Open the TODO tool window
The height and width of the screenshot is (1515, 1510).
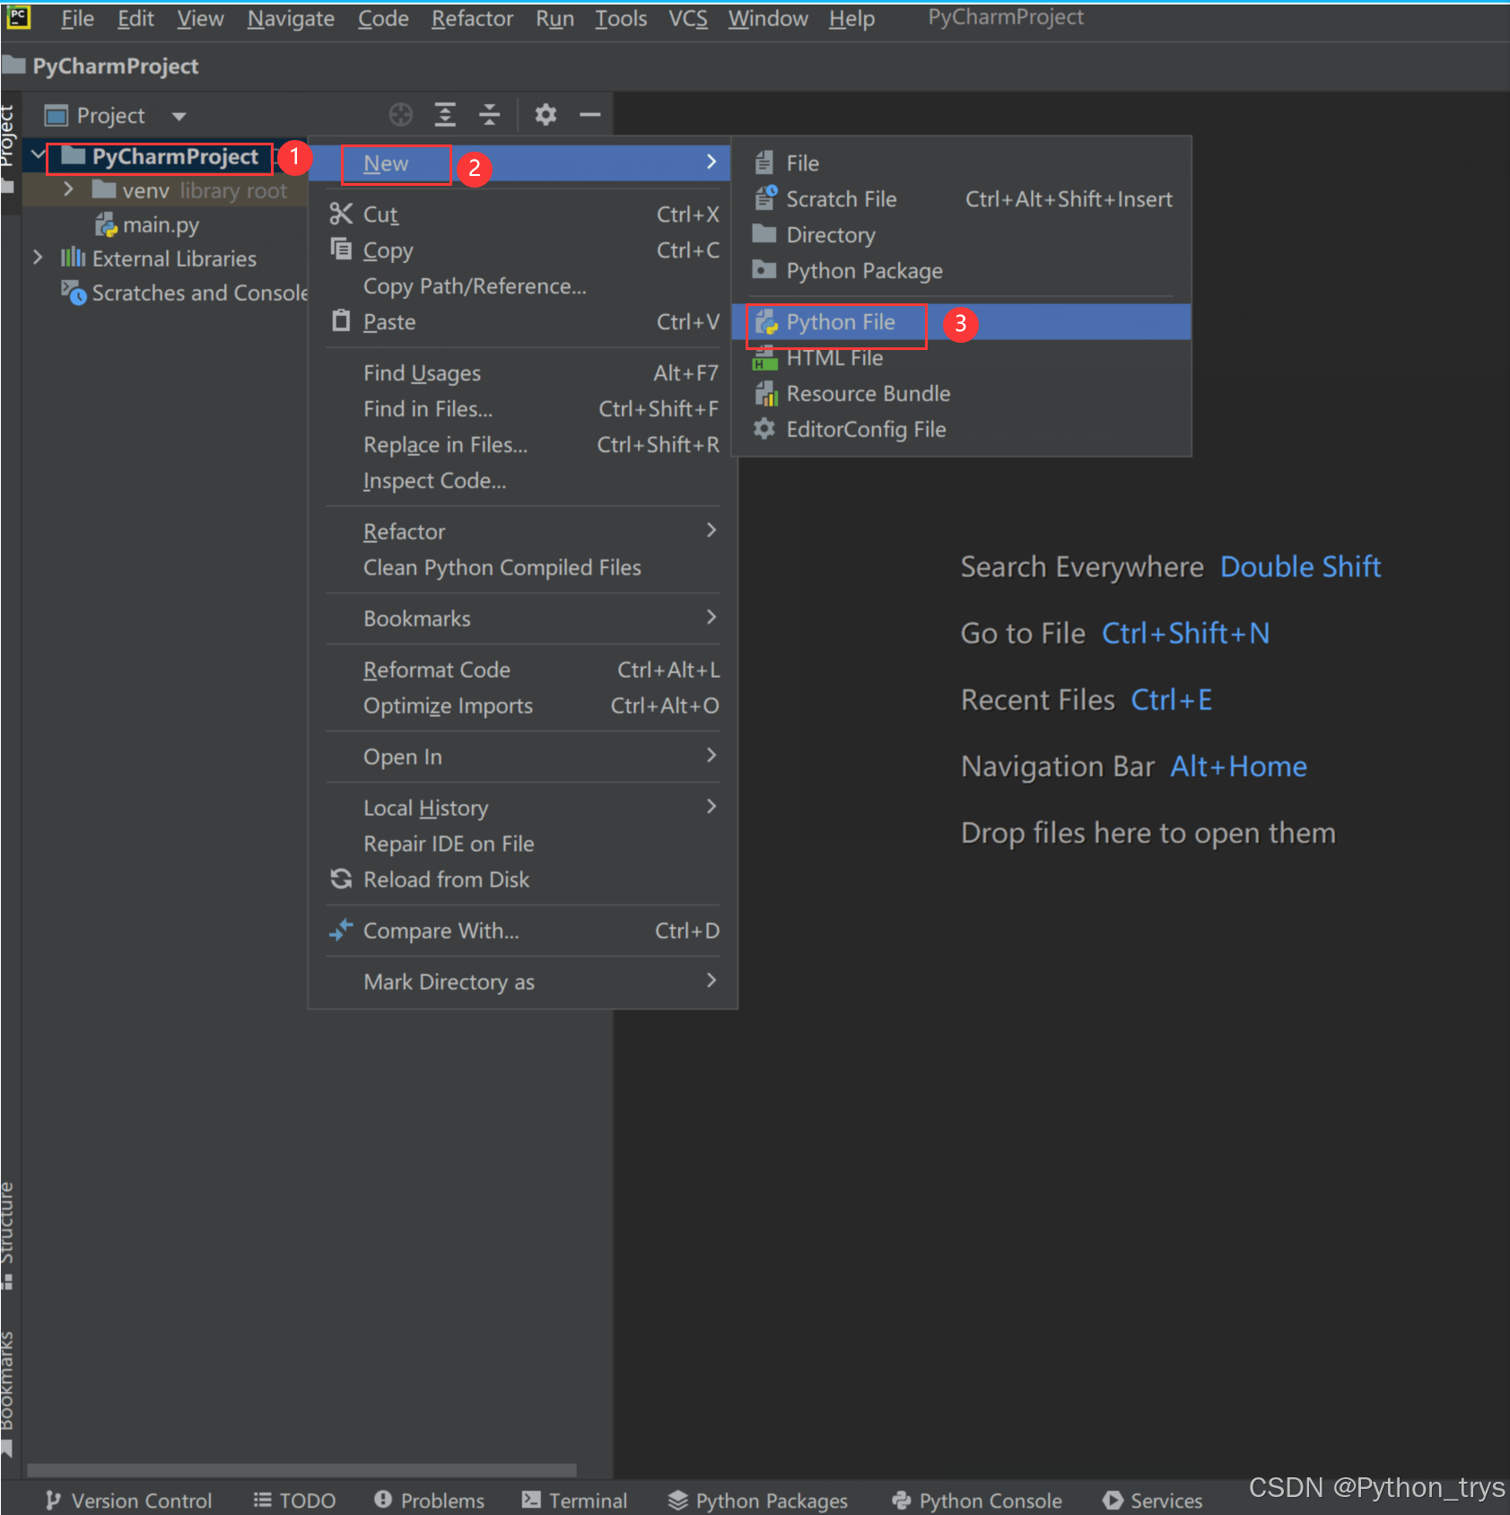coord(294,1500)
